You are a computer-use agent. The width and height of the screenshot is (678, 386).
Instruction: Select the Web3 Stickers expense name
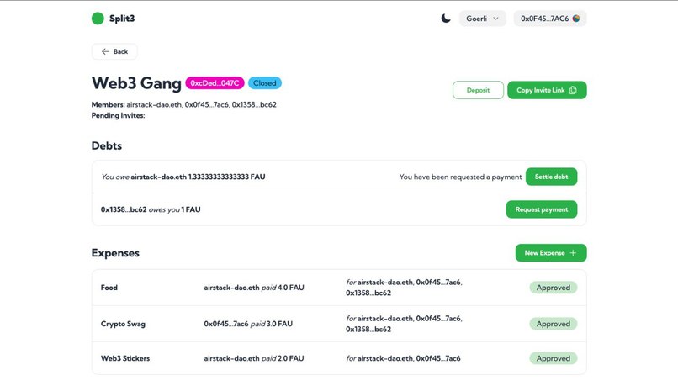[x=125, y=358]
